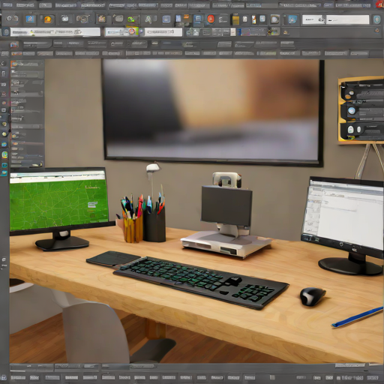
Task: Click the crescent moon icon in left sidebar
Action: click(x=4, y=64)
